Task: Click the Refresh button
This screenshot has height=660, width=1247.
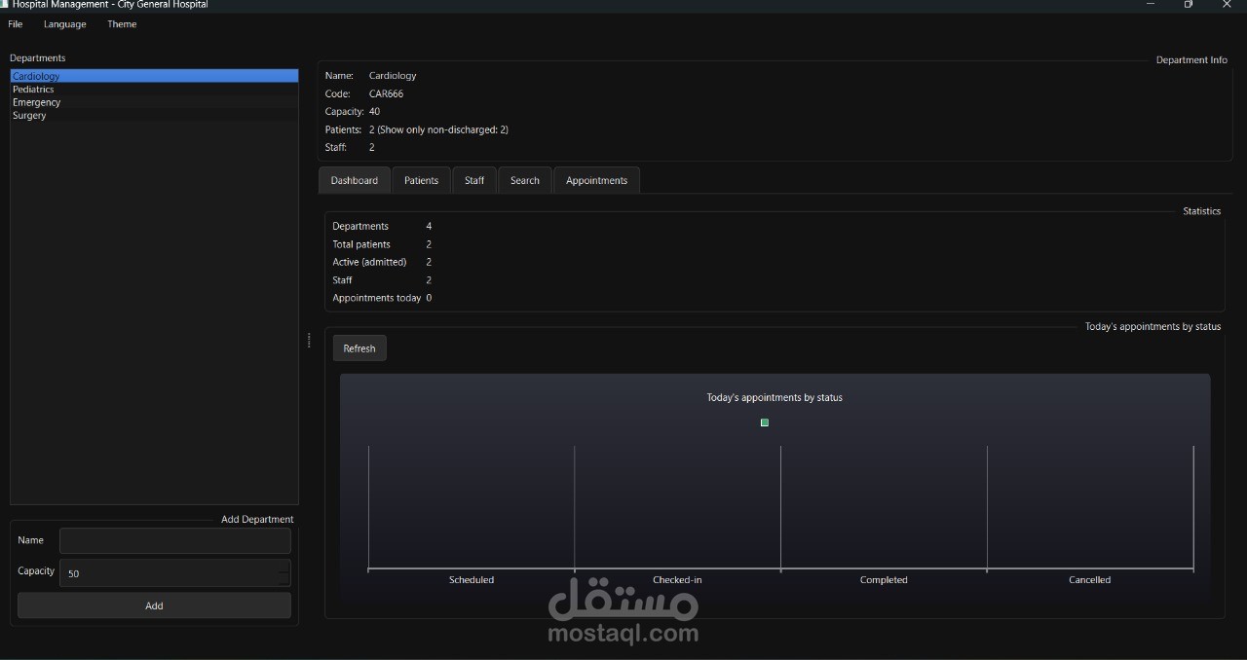Action: point(359,348)
